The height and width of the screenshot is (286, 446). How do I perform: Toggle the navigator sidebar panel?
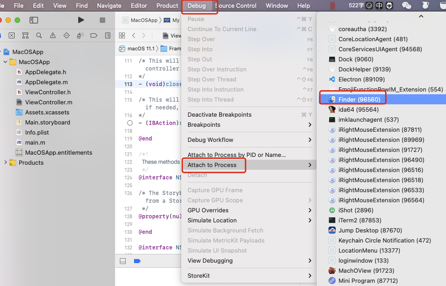[34, 20]
